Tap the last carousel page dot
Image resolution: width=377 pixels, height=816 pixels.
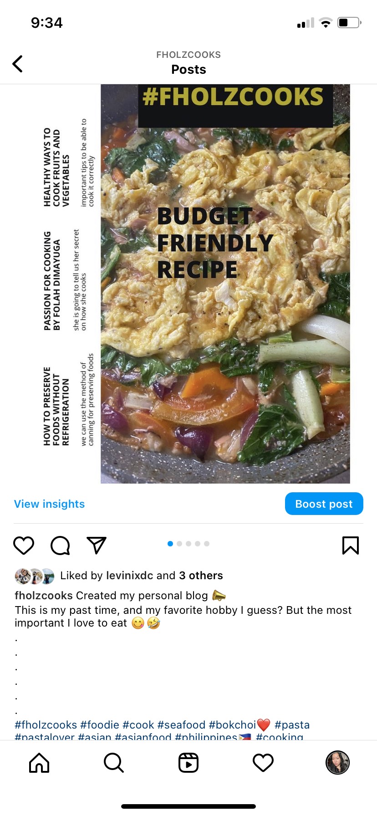[x=207, y=544]
